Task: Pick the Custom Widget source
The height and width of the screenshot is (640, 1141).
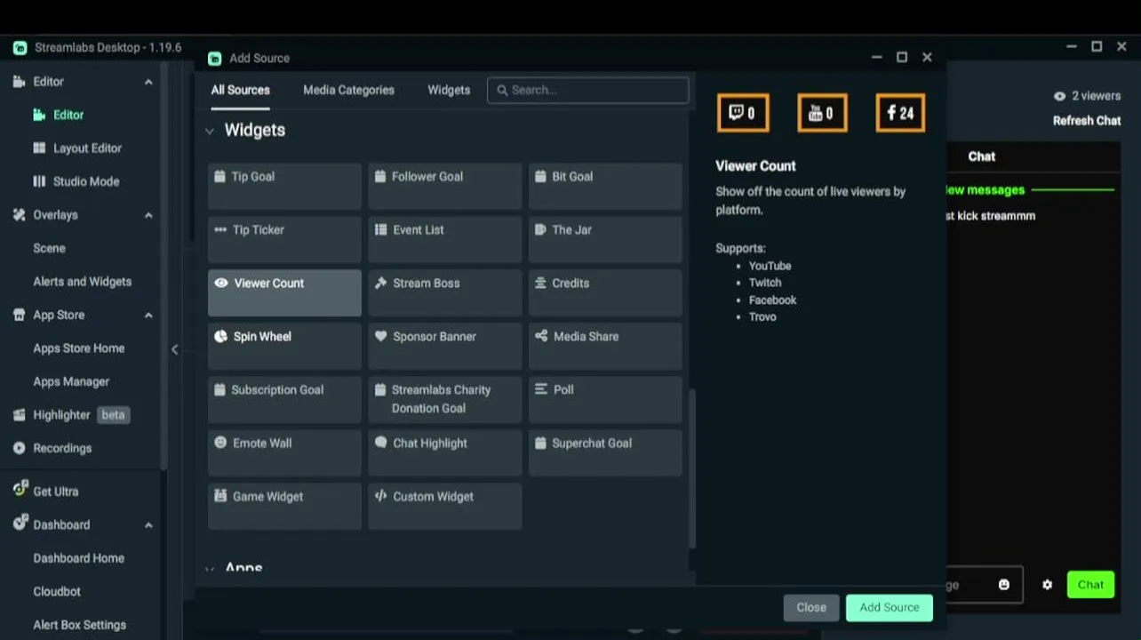Action: [444, 506]
